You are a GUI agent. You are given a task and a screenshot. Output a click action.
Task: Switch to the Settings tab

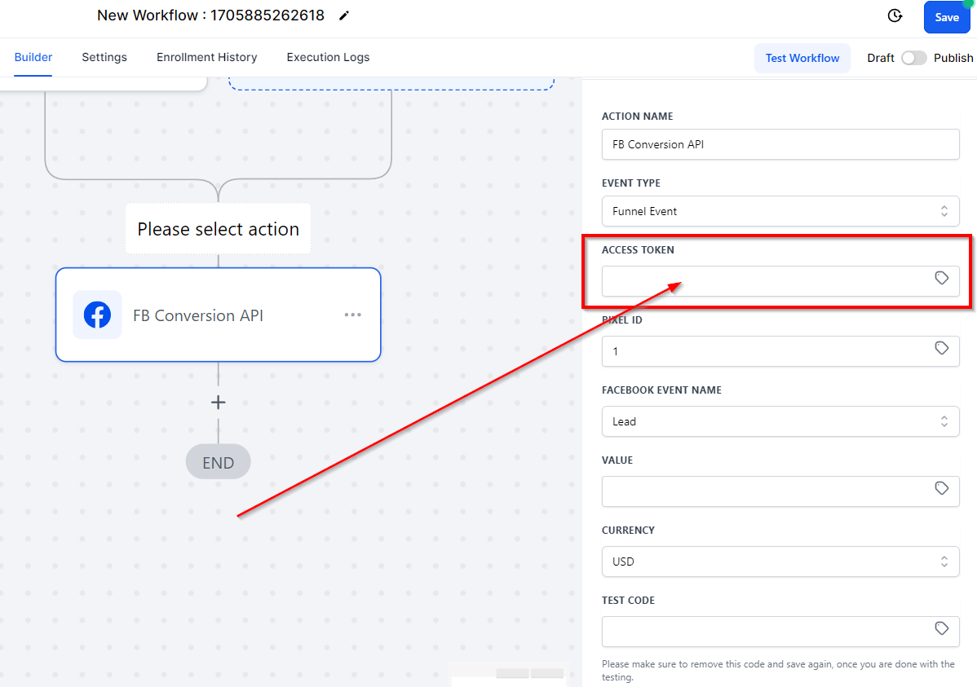104,57
